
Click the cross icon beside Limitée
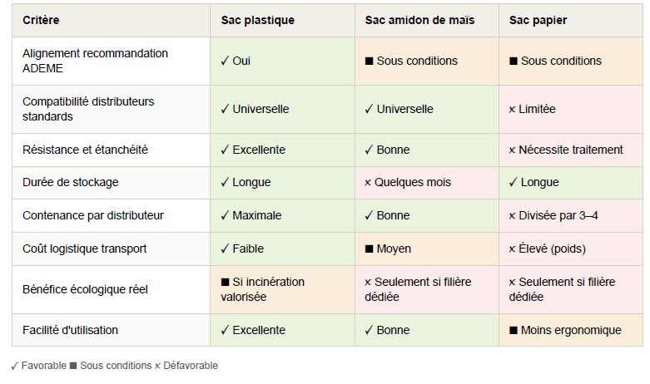tap(512, 109)
